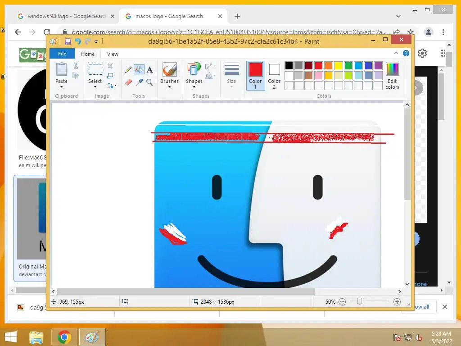Image resolution: width=461 pixels, height=346 pixels.
Task: Click the Chrome reload page icon
Action: [47, 32]
